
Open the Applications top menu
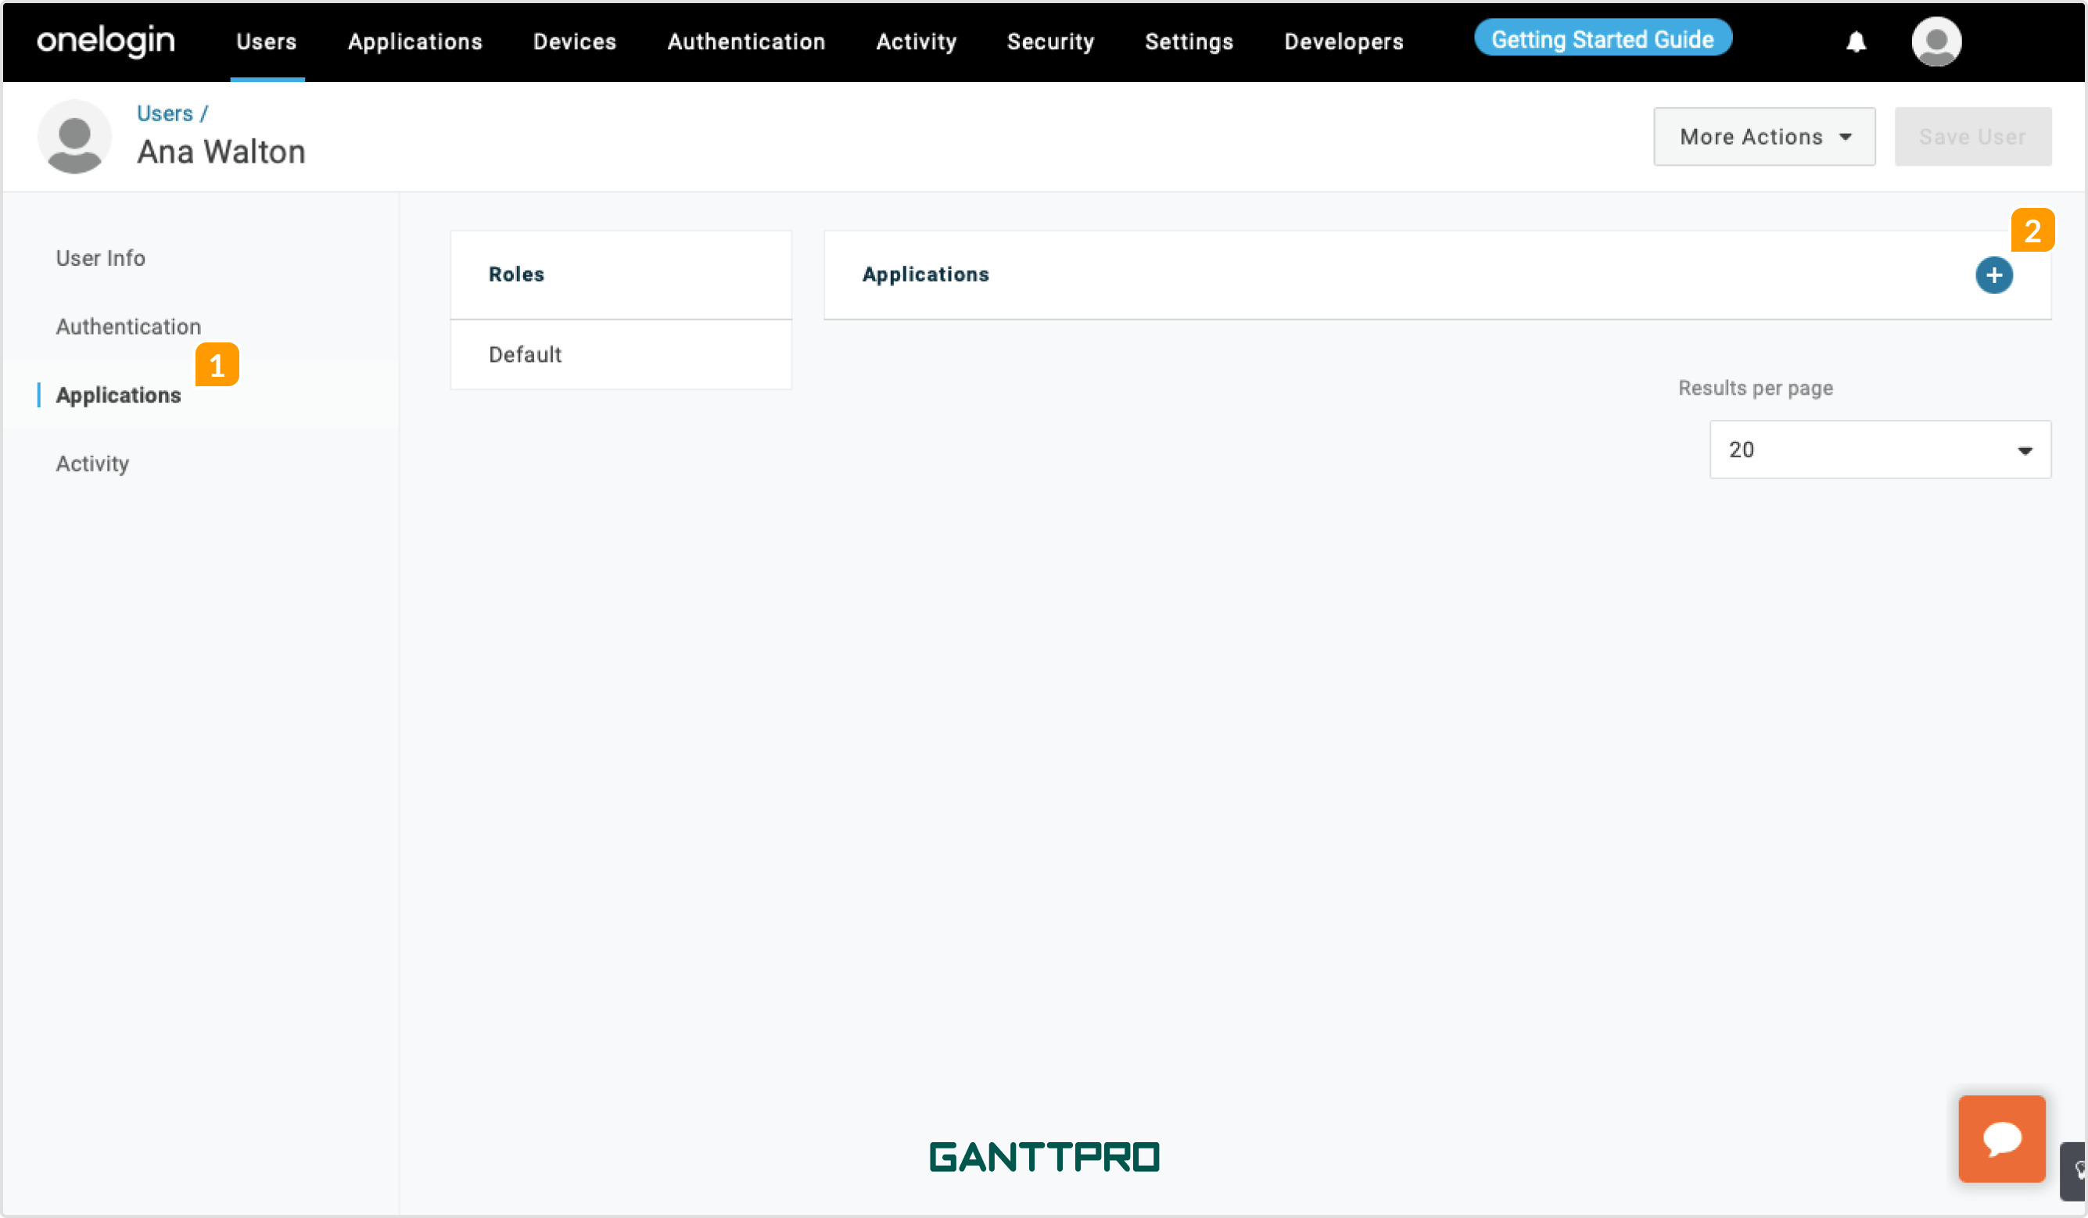415,41
